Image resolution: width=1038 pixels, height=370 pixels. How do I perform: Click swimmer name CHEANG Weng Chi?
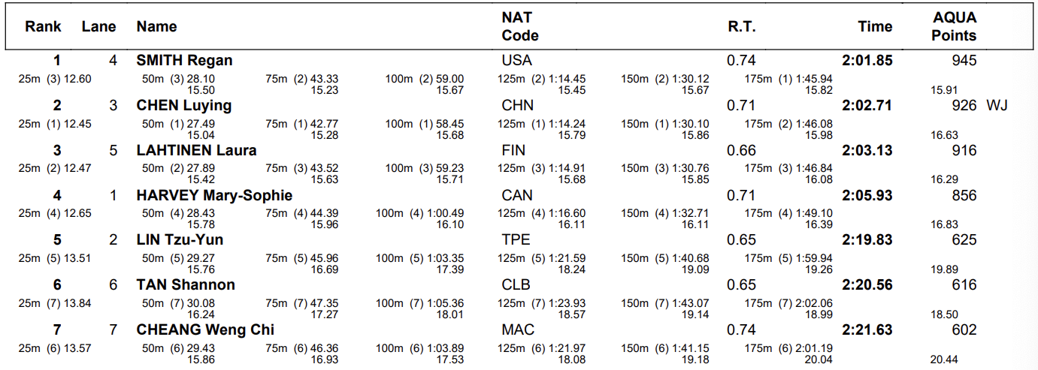tap(205, 330)
